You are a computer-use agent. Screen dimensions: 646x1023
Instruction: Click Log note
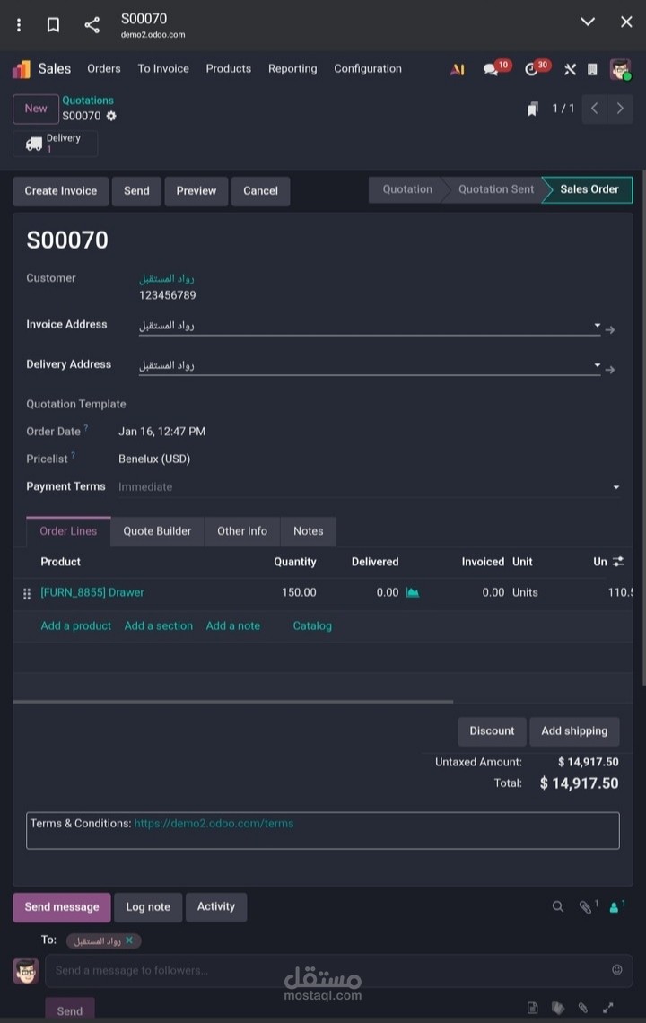(x=148, y=907)
